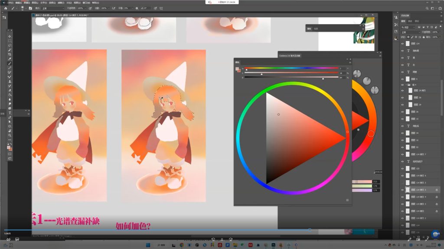Select the Brush tool in the toolbar

point(10,64)
